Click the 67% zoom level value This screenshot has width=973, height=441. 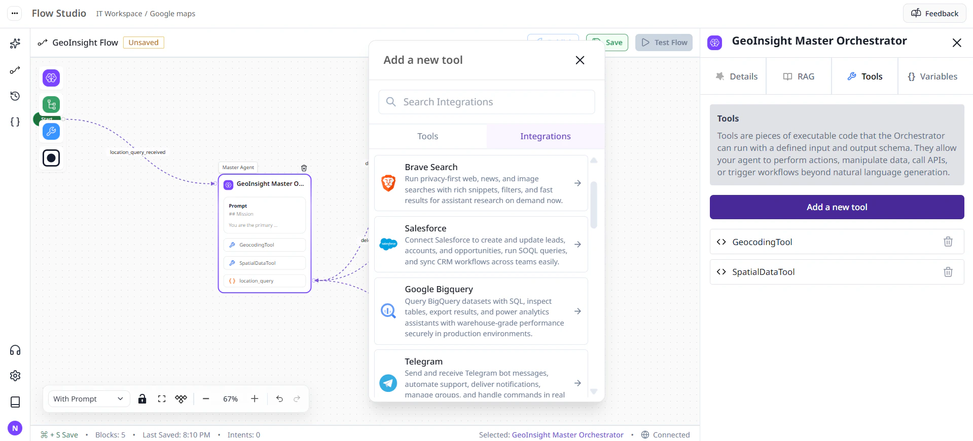click(x=230, y=399)
